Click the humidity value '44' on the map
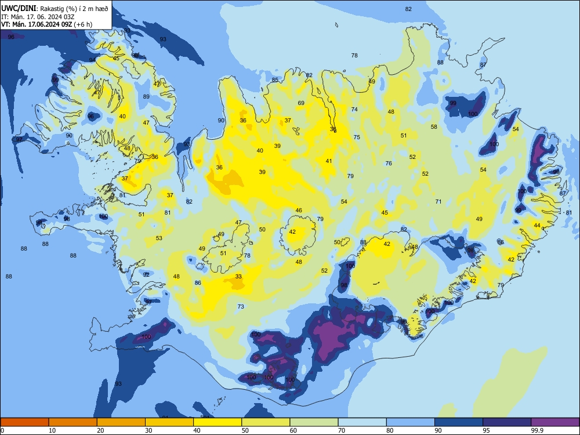The height and width of the screenshot is (435, 580). click(537, 225)
